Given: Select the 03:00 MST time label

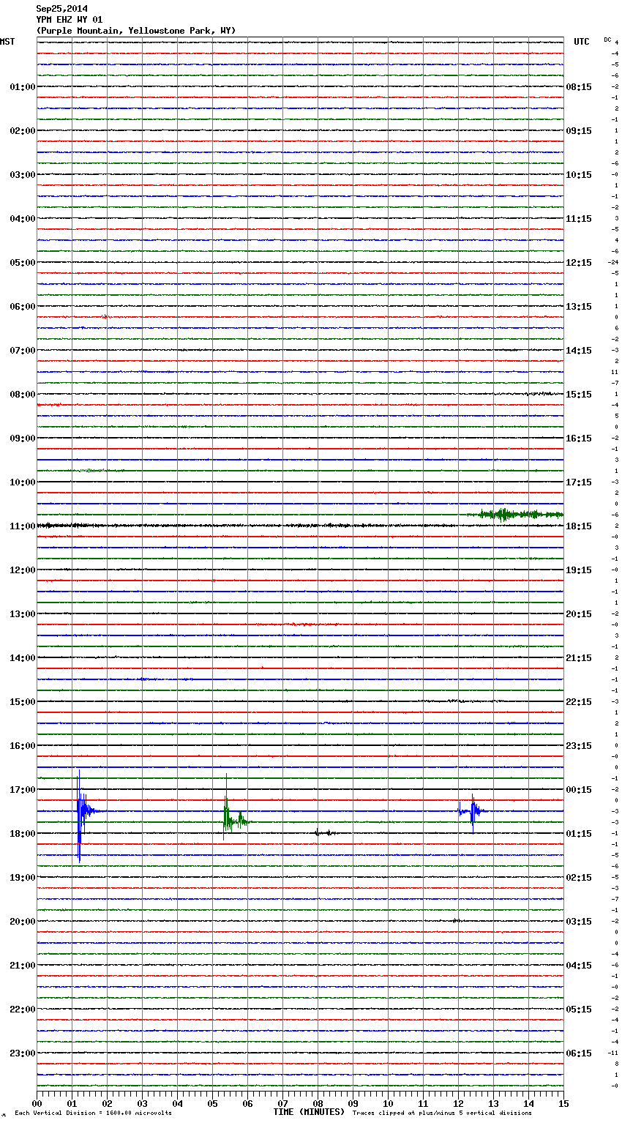Looking at the screenshot, I should click(x=23, y=175).
